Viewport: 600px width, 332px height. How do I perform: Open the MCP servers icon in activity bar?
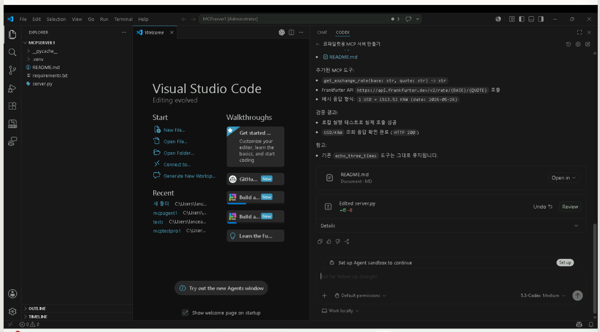pos(12,124)
